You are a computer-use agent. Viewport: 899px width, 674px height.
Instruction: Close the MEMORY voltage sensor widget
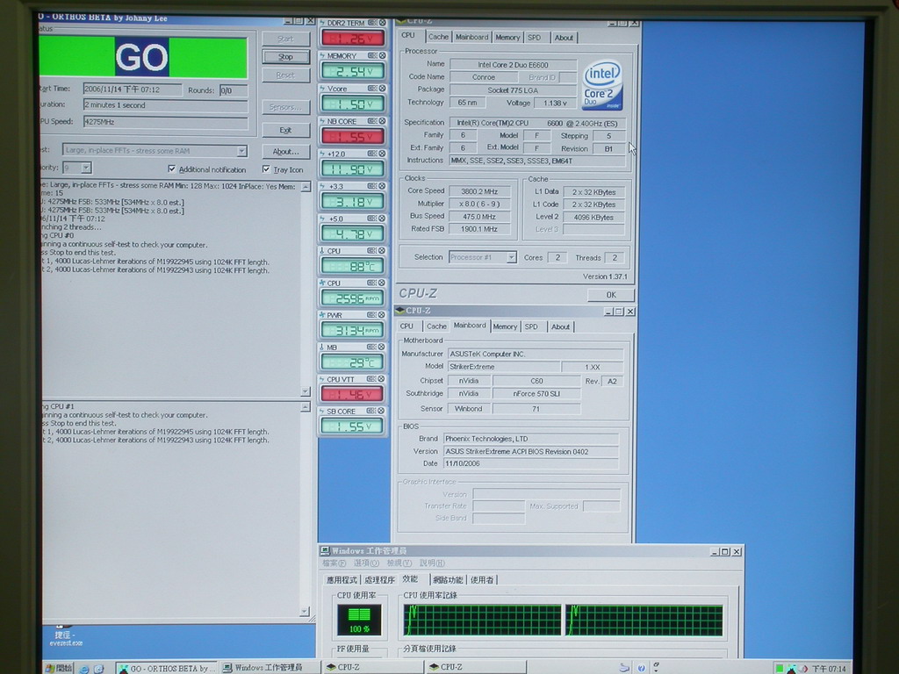pos(383,55)
